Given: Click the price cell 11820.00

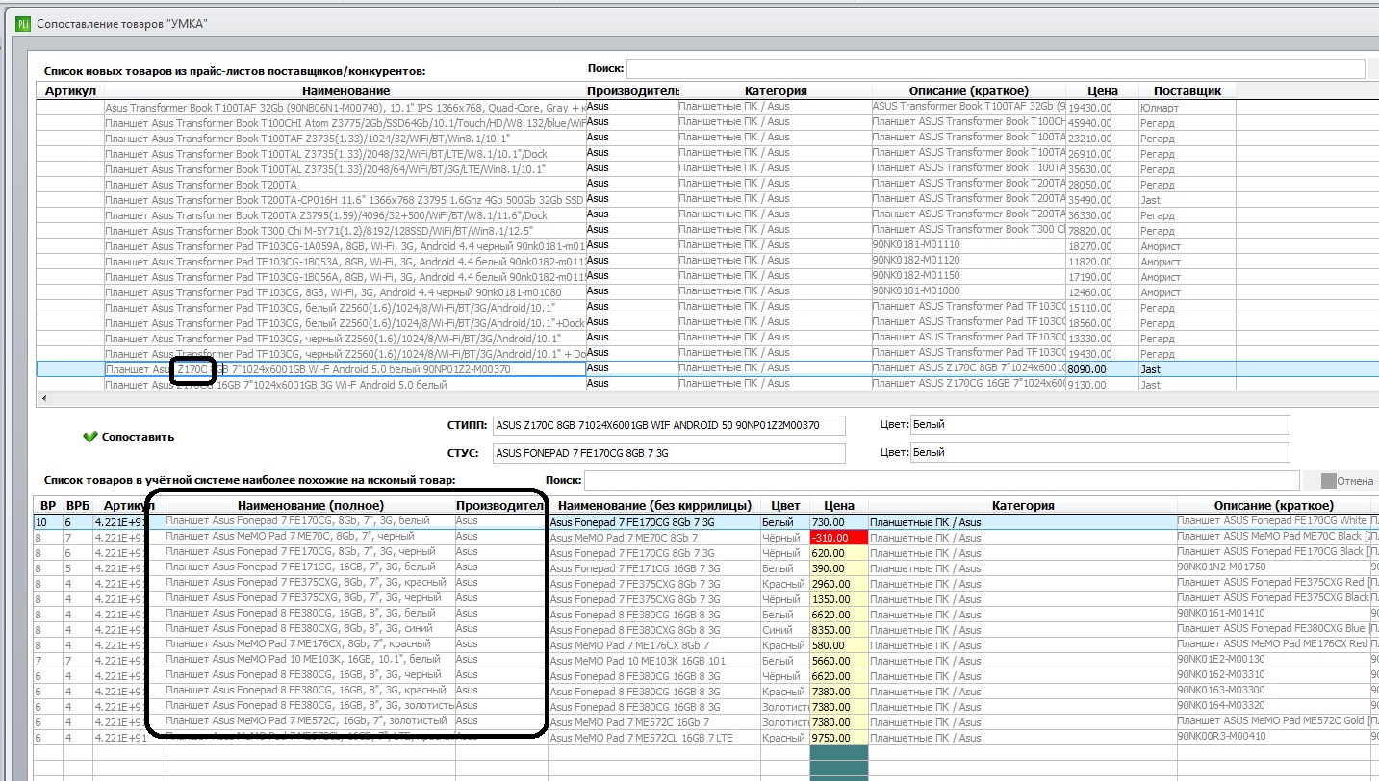Looking at the screenshot, I should point(1102,262).
